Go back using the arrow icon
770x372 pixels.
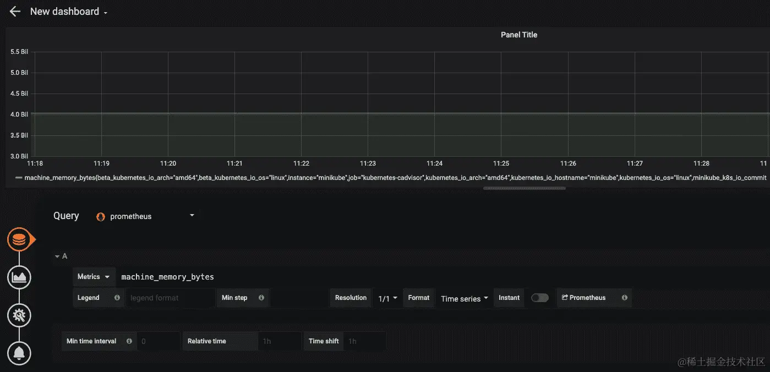pyautogui.click(x=15, y=12)
